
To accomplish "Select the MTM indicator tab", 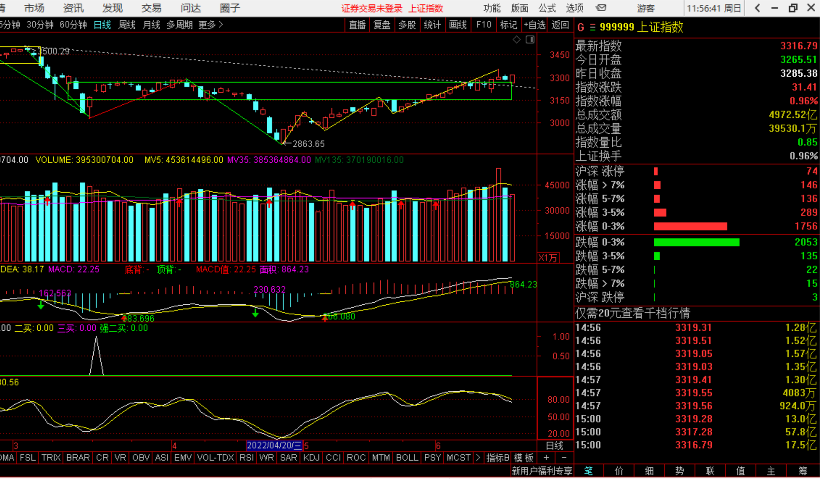I will tap(381, 457).
